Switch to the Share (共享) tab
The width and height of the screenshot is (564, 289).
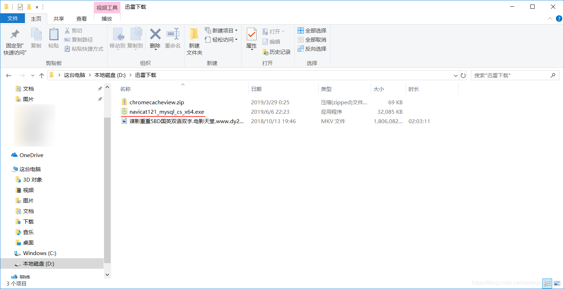[x=59, y=19]
